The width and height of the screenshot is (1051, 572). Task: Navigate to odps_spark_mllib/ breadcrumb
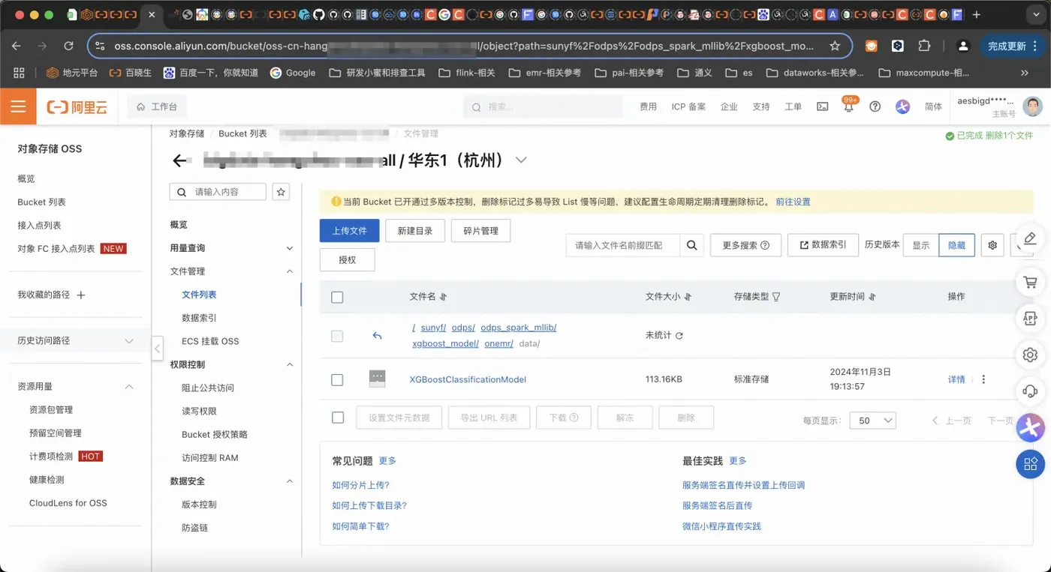point(518,328)
